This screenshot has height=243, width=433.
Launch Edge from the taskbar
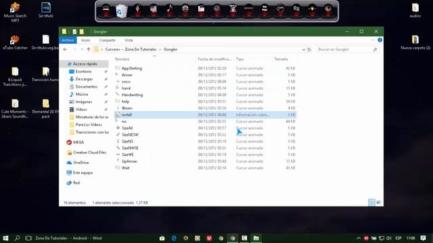(174, 238)
